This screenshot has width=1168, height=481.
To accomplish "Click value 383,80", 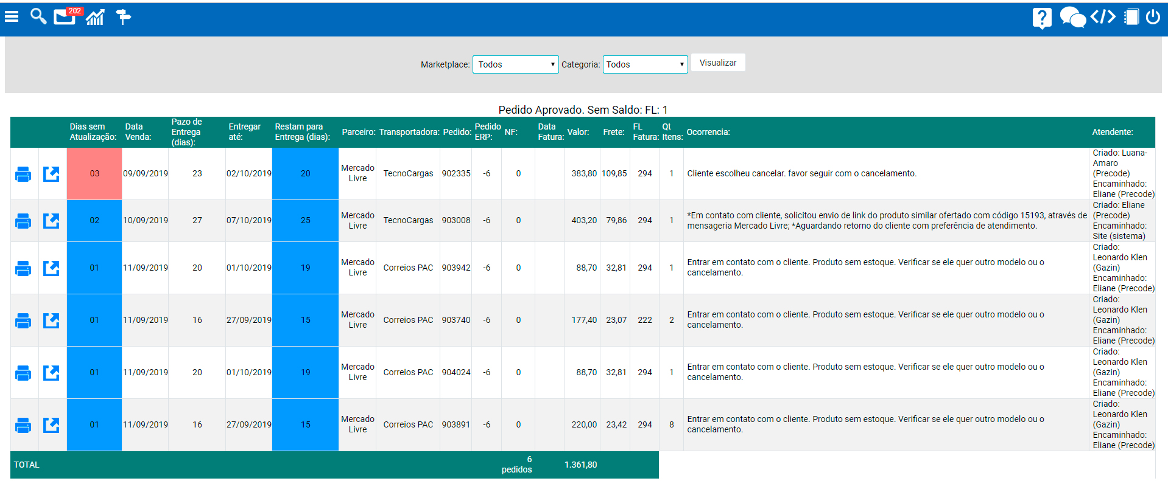I will 584,174.
